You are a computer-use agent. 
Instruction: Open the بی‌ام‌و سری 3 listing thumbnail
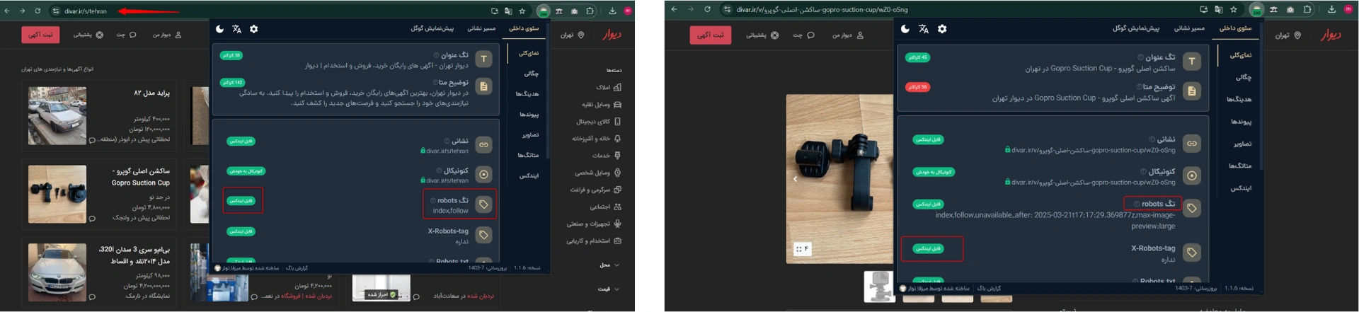(57, 272)
